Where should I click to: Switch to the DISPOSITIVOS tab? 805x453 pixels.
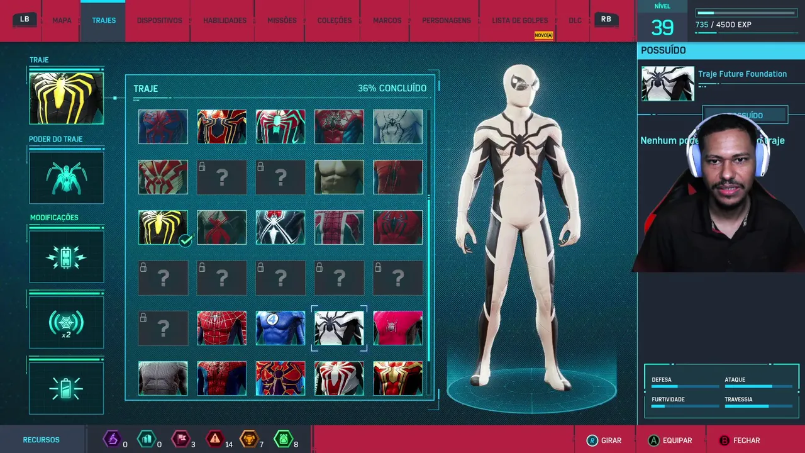159,20
